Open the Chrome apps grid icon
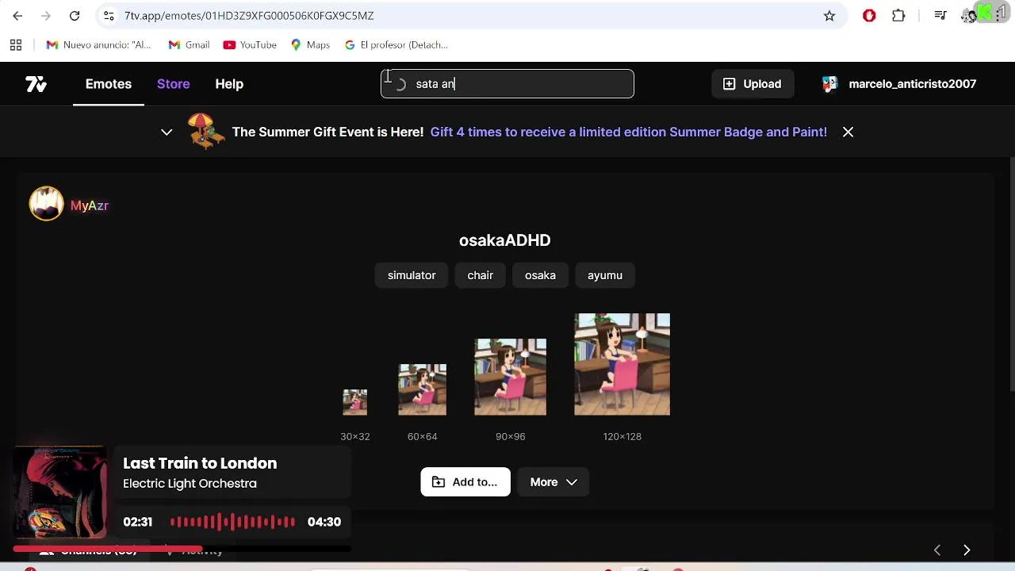Image resolution: width=1015 pixels, height=571 pixels. click(16, 45)
